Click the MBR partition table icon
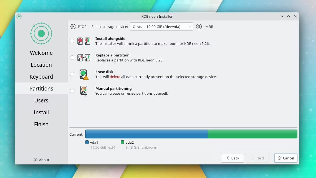The image size is (316, 178). pyautogui.click(x=199, y=27)
